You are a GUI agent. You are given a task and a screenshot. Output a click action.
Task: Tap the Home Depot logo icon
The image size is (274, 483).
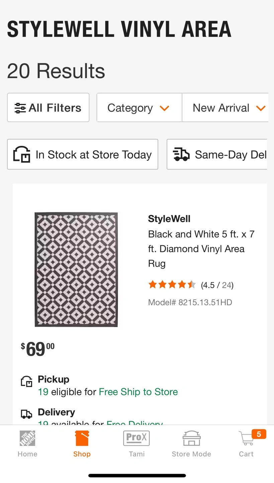point(27,438)
